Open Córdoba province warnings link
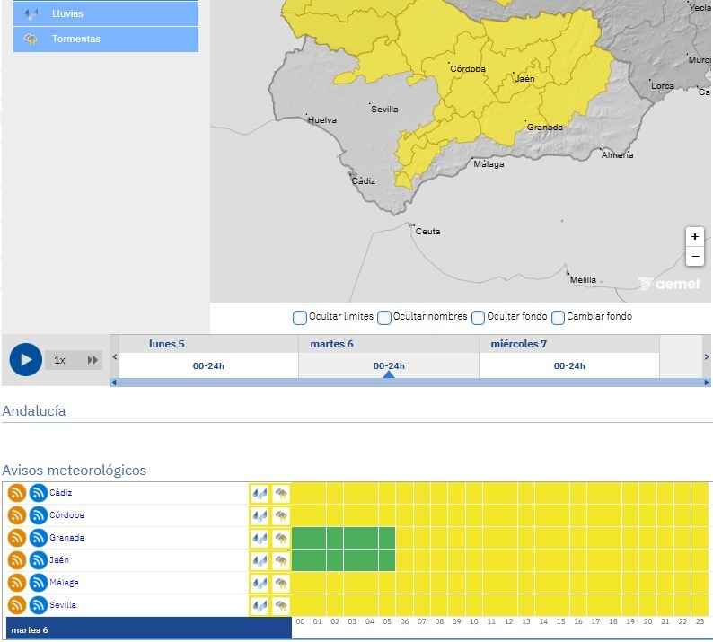713x642 pixels. [x=66, y=515]
